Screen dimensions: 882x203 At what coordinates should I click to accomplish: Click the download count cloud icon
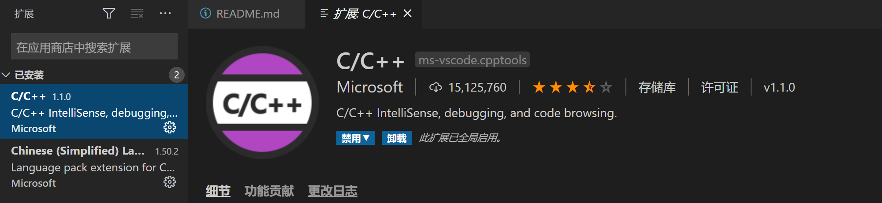(435, 87)
